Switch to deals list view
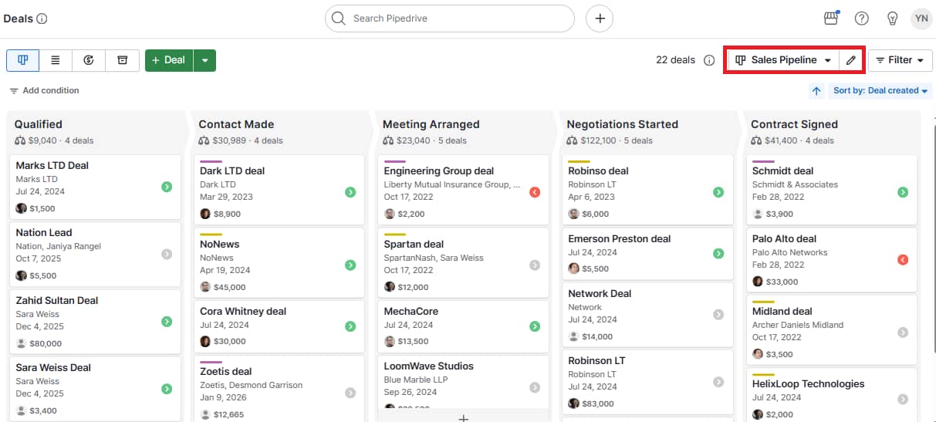This screenshot has height=422, width=936. (56, 60)
